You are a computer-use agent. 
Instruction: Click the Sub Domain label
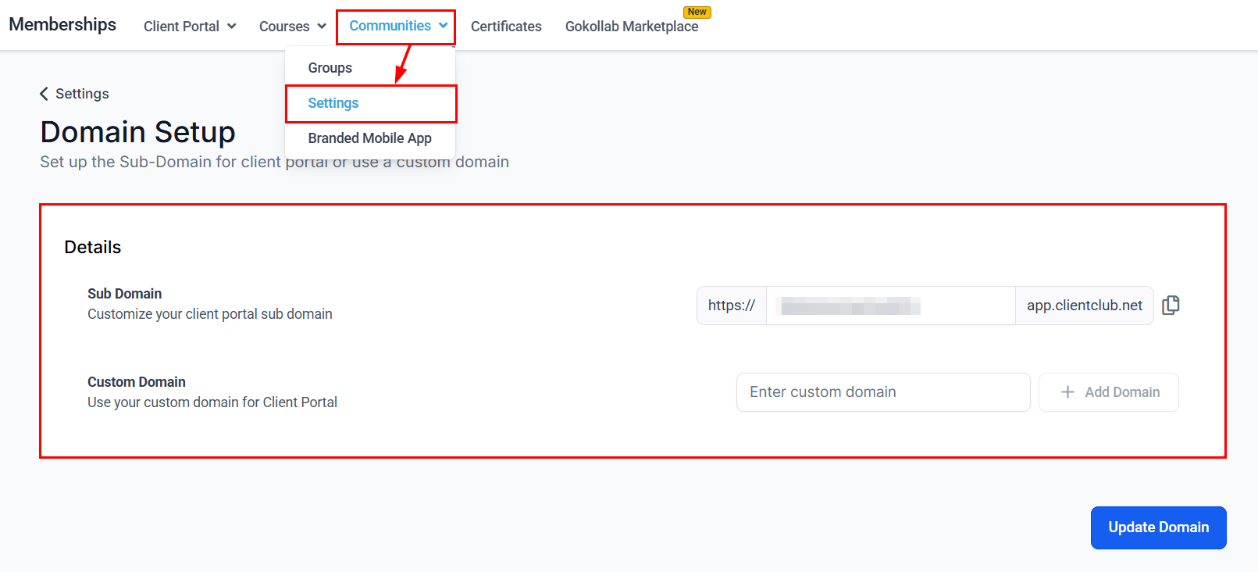coord(125,294)
